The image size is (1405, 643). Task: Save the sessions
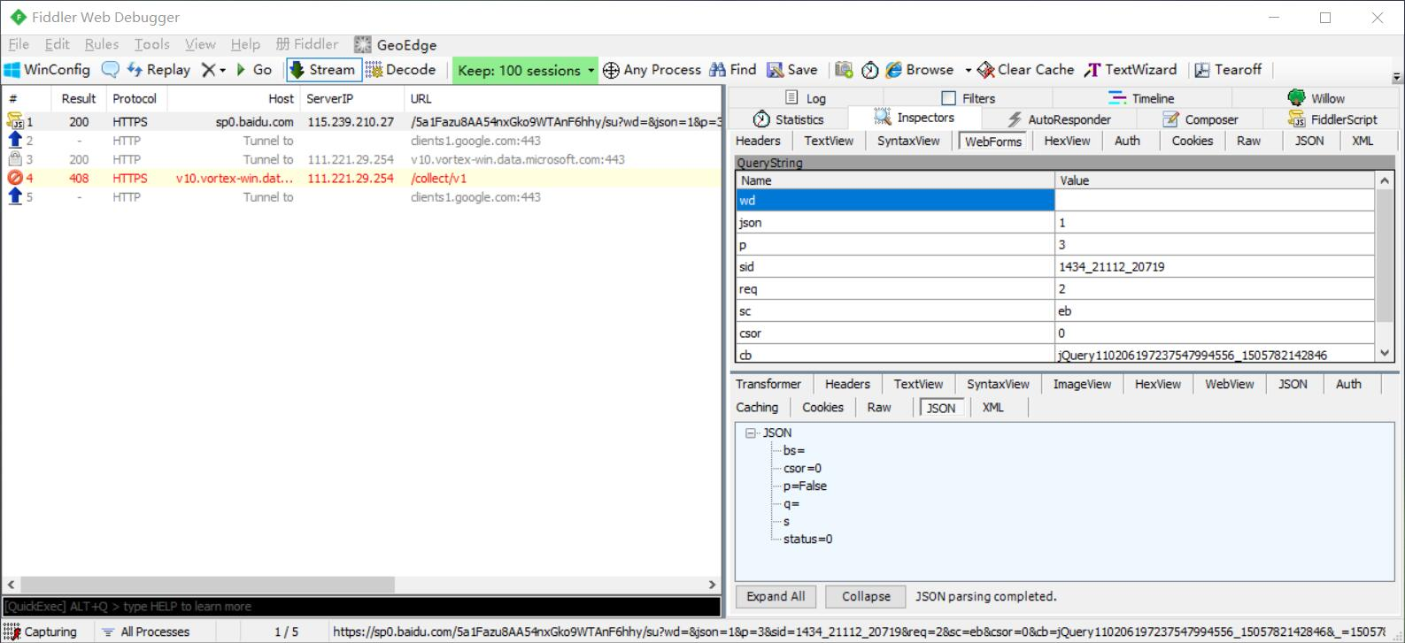coord(792,70)
